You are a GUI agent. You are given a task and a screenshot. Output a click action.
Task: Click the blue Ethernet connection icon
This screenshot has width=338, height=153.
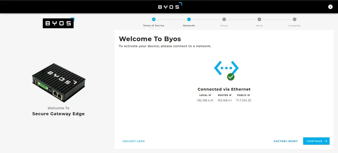pyautogui.click(x=226, y=68)
